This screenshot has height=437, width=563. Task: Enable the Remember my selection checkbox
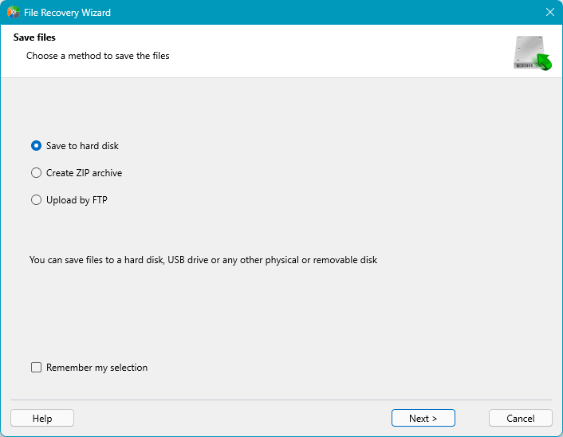coord(36,368)
